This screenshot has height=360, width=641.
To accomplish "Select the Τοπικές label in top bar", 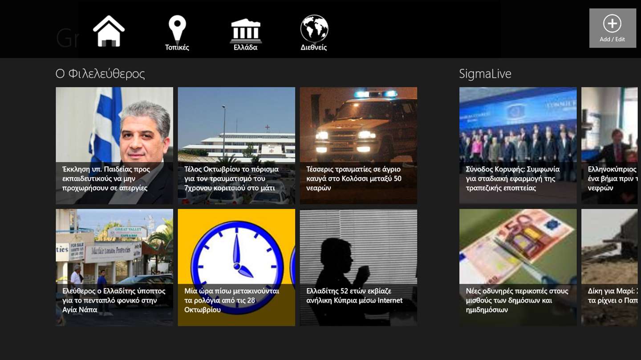I will coord(177,48).
